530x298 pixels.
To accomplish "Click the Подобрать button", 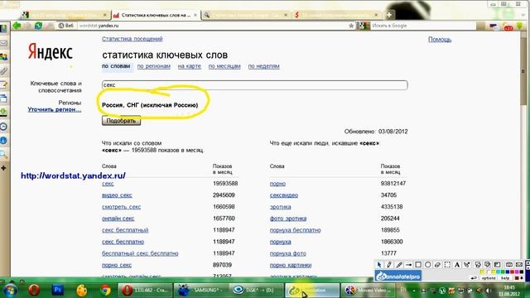I will [x=122, y=121].
